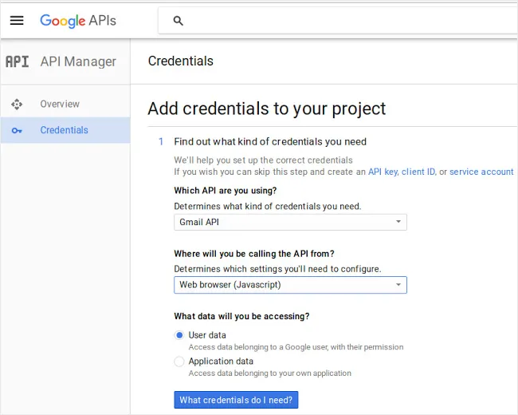Viewport: 518px width, 415px height.
Task: Click the step 1 number marker
Action: click(x=161, y=141)
